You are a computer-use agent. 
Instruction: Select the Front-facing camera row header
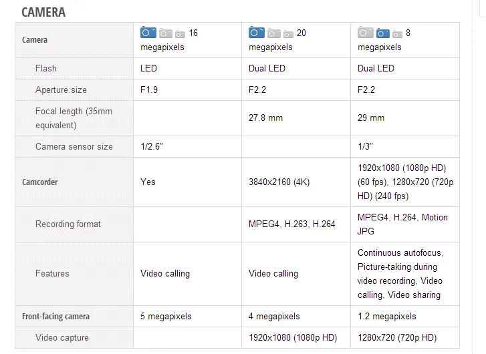click(55, 316)
